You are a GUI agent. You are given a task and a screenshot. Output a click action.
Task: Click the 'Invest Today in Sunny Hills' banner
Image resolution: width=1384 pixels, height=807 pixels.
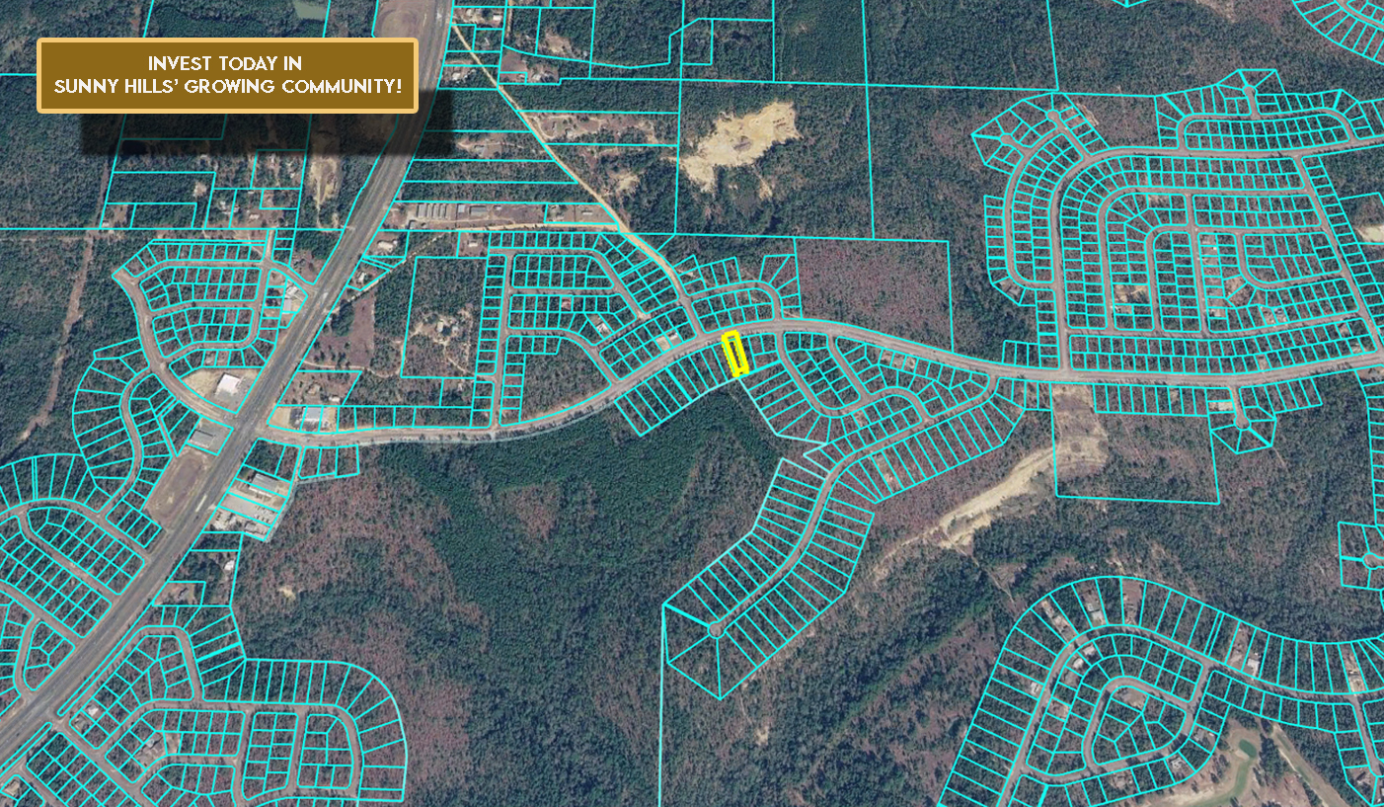click(x=228, y=75)
